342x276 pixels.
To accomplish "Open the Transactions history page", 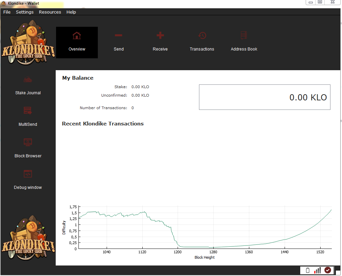I will 202,42.
